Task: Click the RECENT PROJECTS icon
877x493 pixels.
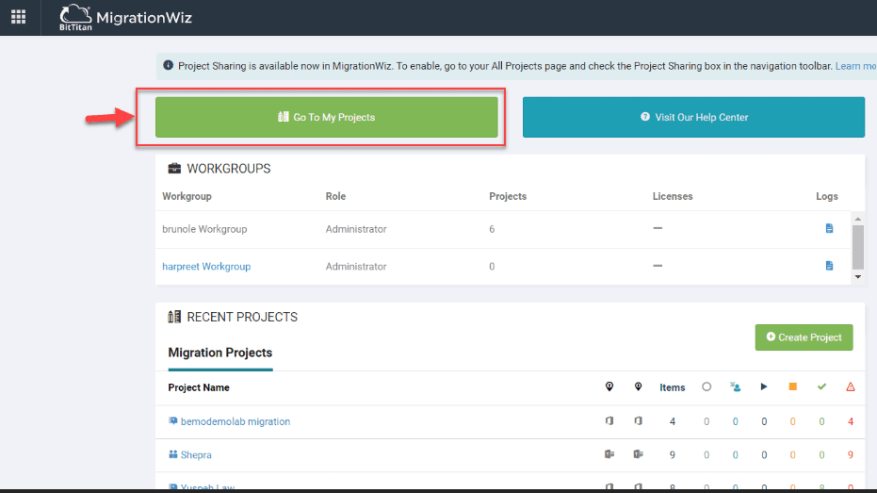Action: tap(174, 317)
